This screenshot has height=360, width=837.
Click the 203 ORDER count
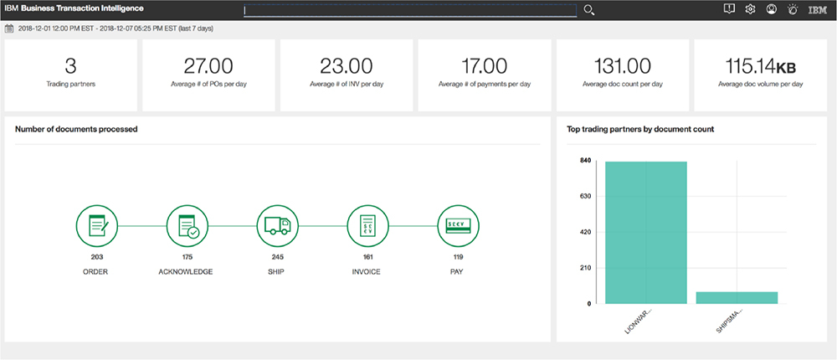(x=96, y=257)
